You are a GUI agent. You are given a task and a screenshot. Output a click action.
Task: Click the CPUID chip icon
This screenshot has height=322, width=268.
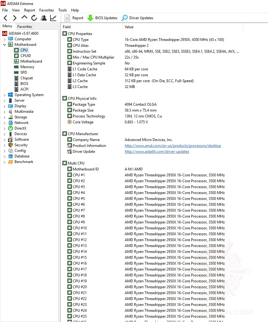[x=16, y=56]
